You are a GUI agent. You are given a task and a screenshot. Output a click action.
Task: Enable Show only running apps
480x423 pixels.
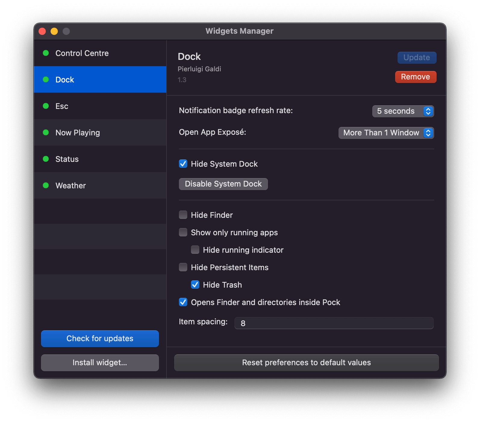click(183, 232)
